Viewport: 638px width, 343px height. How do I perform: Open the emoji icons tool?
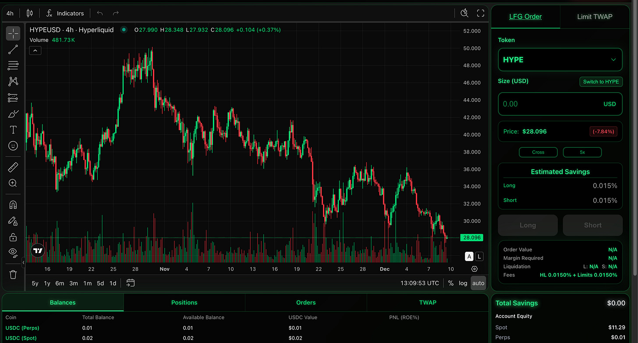pyautogui.click(x=13, y=146)
